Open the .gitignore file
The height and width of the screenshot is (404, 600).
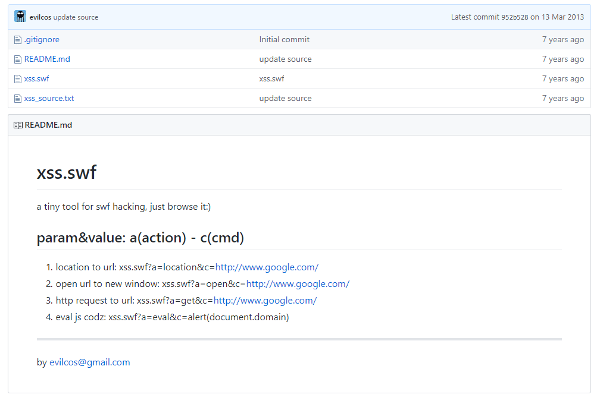(x=42, y=39)
